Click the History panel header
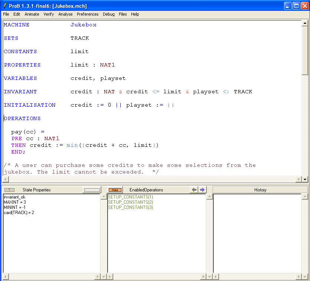 click(x=260, y=190)
